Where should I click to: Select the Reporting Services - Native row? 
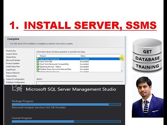(x=78, y=67)
